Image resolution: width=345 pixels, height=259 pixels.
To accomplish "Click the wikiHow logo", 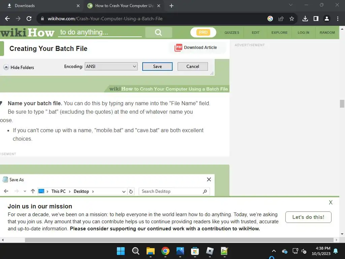I will point(27,33).
